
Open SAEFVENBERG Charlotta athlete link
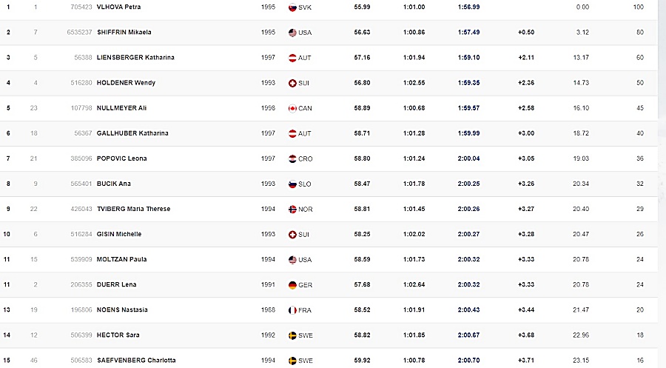tap(136, 361)
